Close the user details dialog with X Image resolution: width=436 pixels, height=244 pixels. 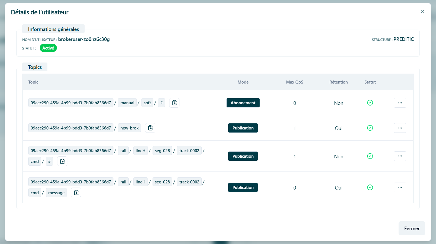(422, 12)
